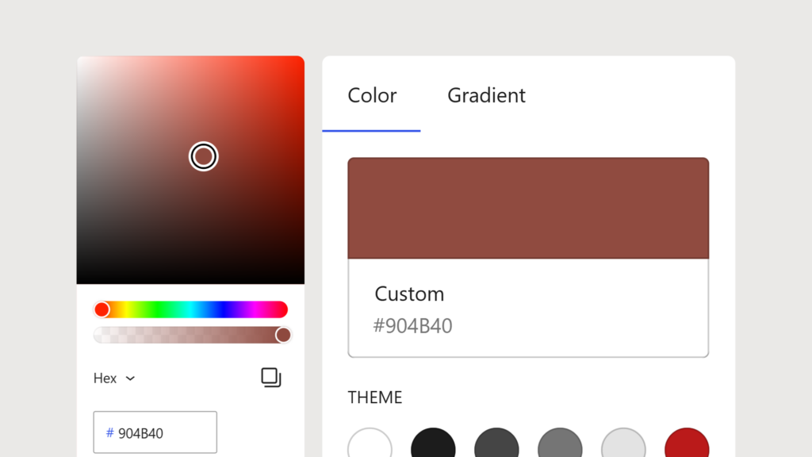The width and height of the screenshot is (812, 457).
Task: Open the Hex format dropdown
Action: (114, 378)
